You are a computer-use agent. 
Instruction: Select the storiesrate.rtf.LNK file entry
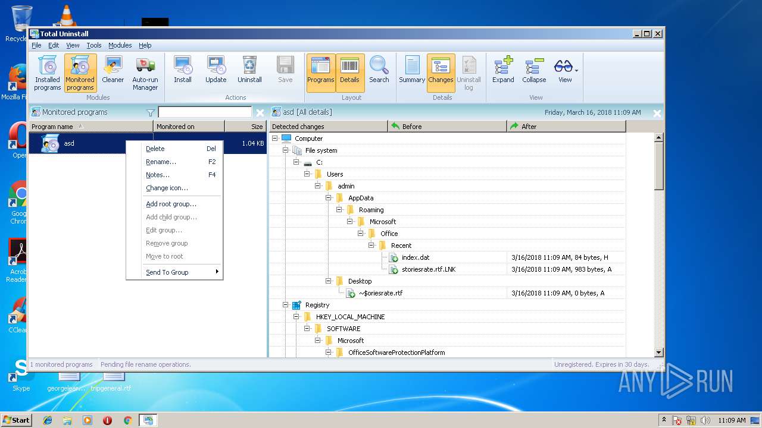429,269
